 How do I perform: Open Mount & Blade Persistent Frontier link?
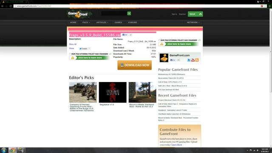click(178, 119)
